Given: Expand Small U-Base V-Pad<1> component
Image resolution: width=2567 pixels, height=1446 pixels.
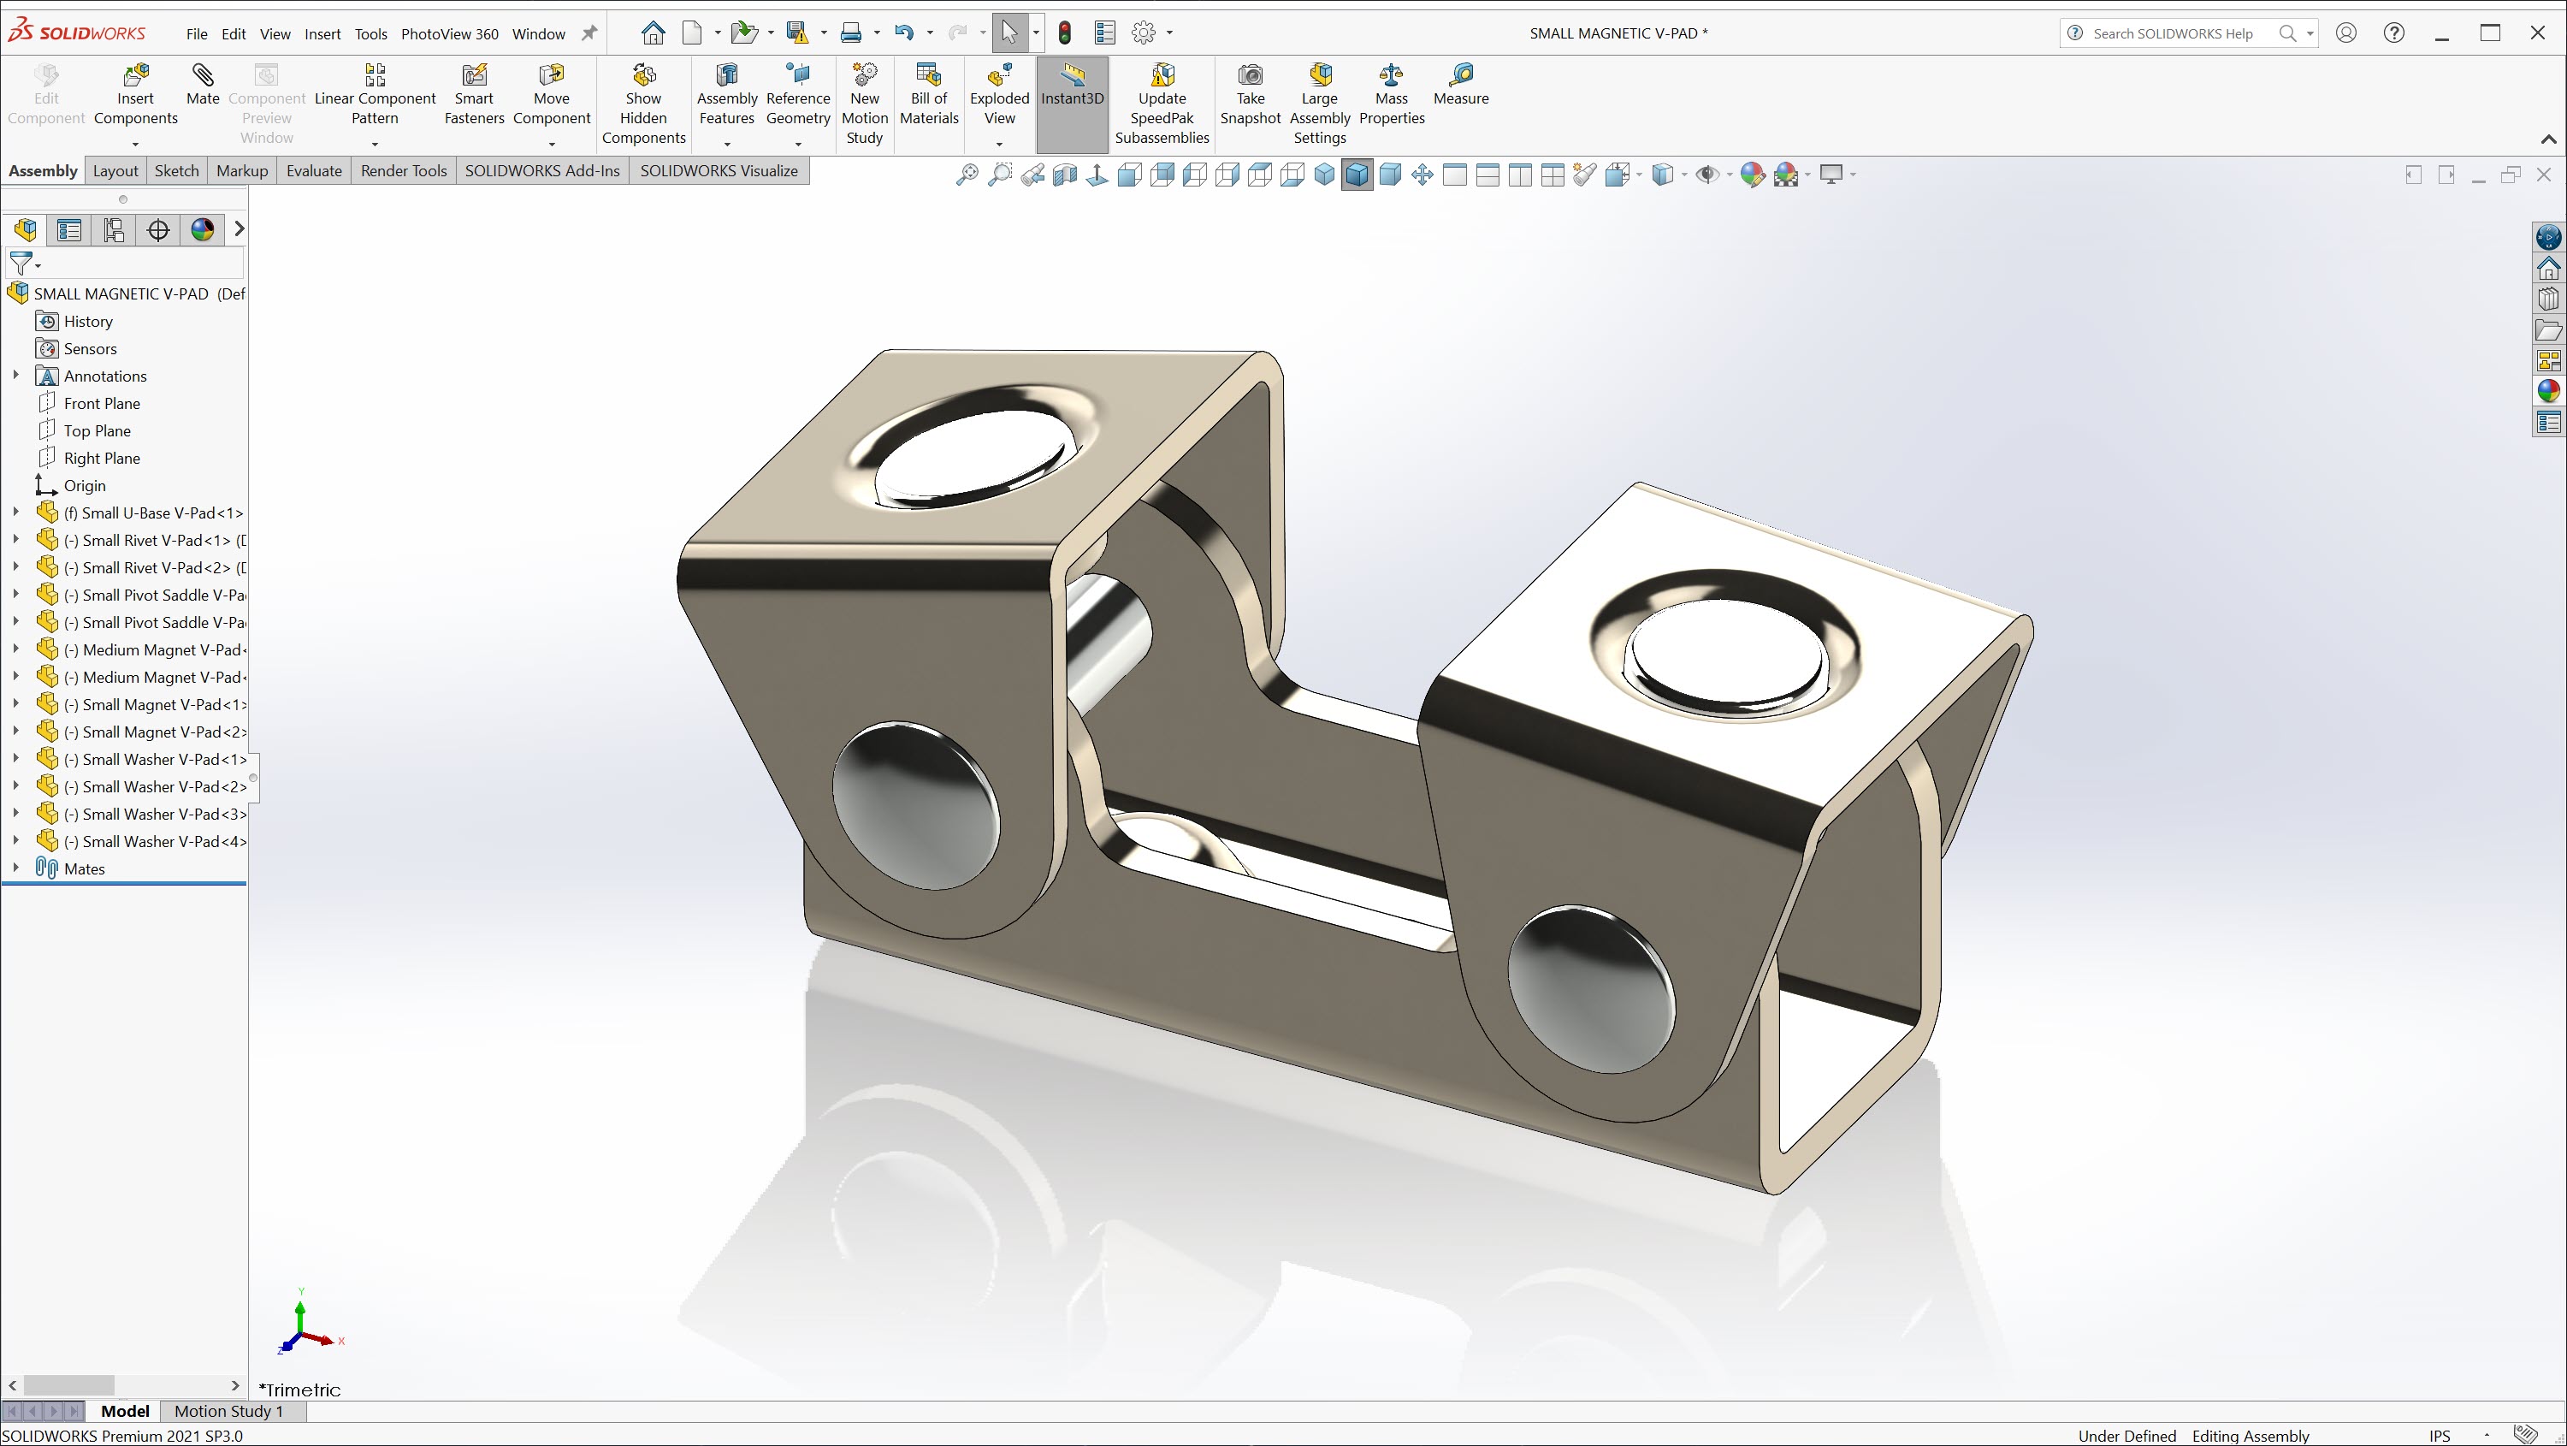Looking at the screenshot, I should point(15,513).
